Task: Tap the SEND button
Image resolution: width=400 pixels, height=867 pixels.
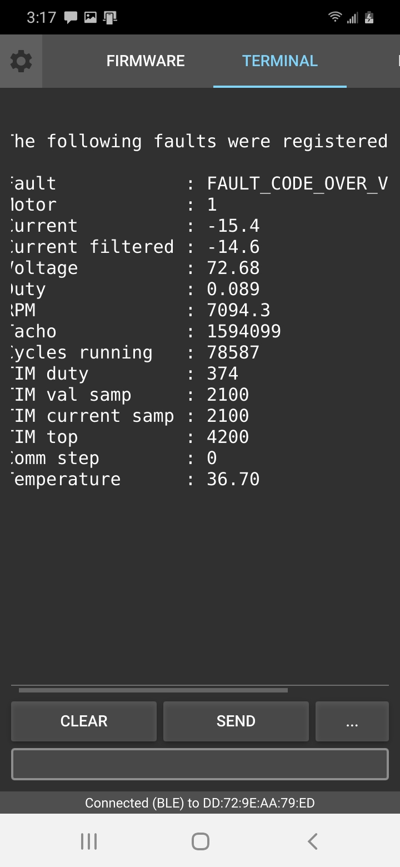Action: pyautogui.click(x=236, y=721)
